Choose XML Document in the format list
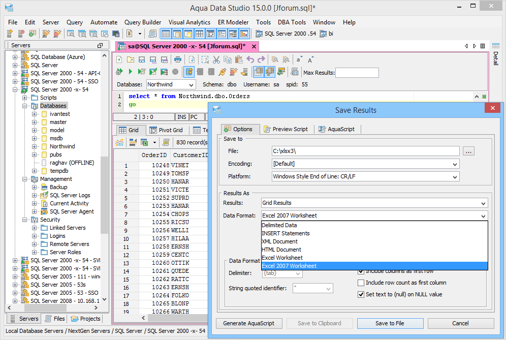Screen dimensions: 506x340 coord(374,241)
